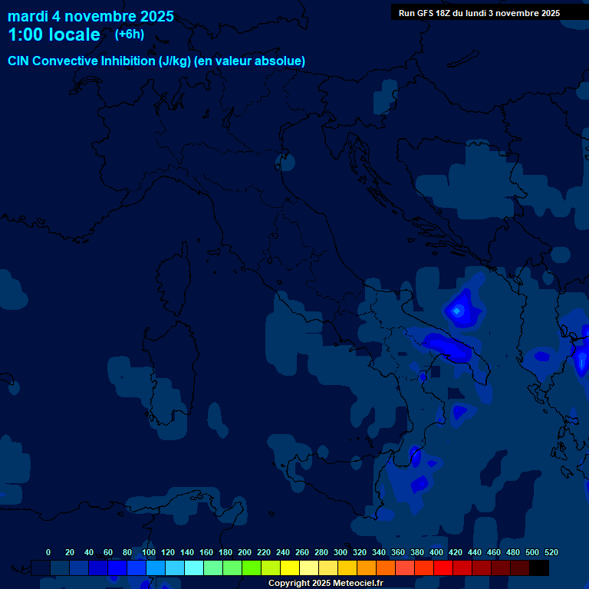Click the legend value '0'
589x589 pixels.
[48, 552]
